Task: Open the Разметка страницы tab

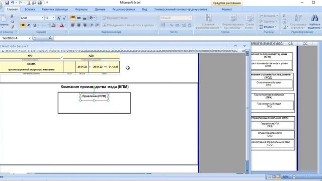Action: (55, 9)
